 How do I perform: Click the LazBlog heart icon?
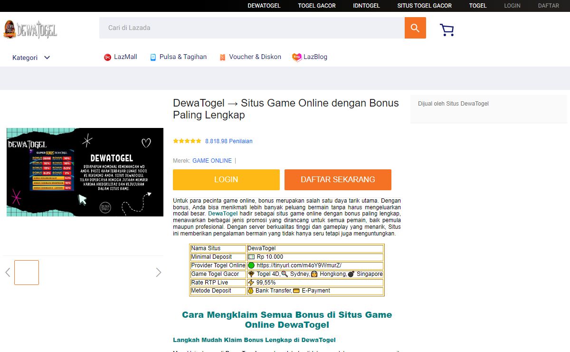pyautogui.click(x=297, y=58)
